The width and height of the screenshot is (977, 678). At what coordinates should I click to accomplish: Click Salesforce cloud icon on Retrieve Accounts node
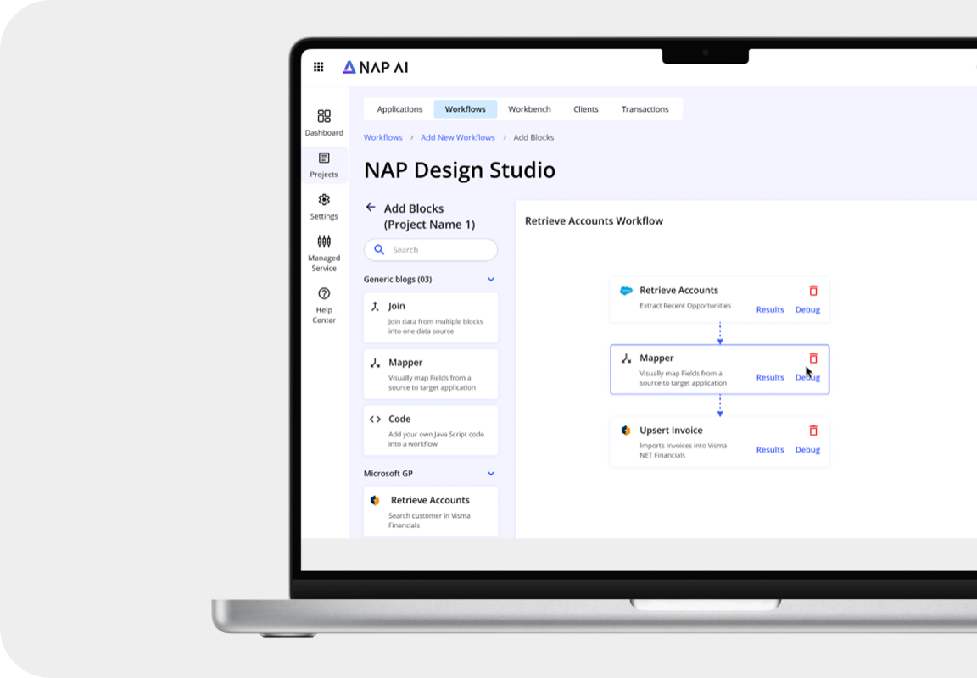point(626,291)
